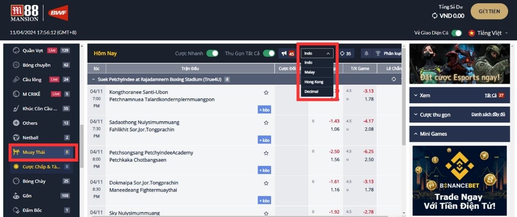Refresh the VND balance icon

tap(435, 16)
